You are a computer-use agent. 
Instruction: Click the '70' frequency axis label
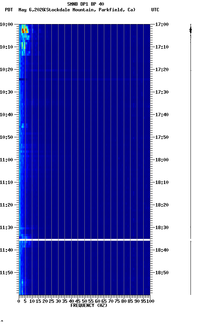(x=111, y=302)
